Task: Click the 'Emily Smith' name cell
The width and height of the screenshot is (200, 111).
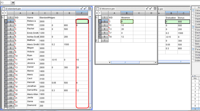Action: [x=33, y=33]
